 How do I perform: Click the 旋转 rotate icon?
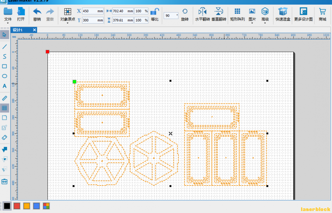pos(185,11)
